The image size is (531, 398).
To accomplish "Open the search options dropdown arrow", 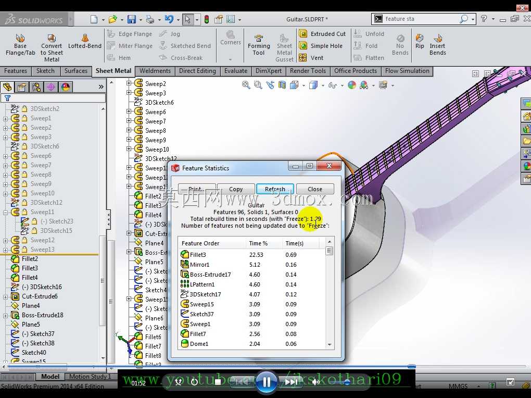I will click(473, 19).
